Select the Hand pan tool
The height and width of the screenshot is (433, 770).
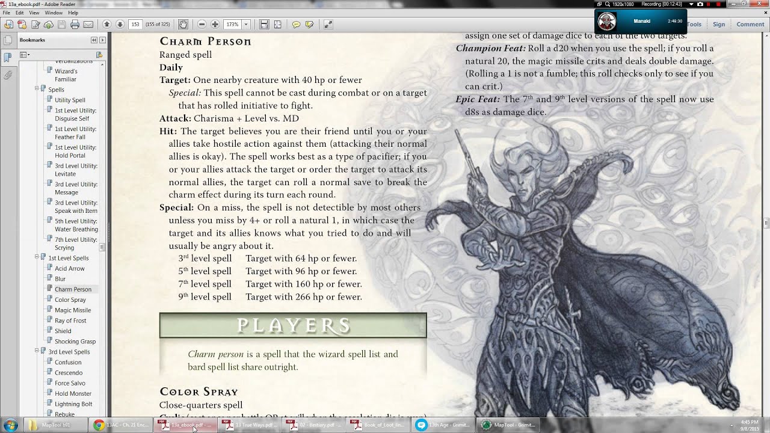183,25
